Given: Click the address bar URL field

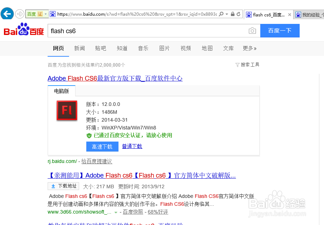Looking at the screenshot, I should click(137, 14).
